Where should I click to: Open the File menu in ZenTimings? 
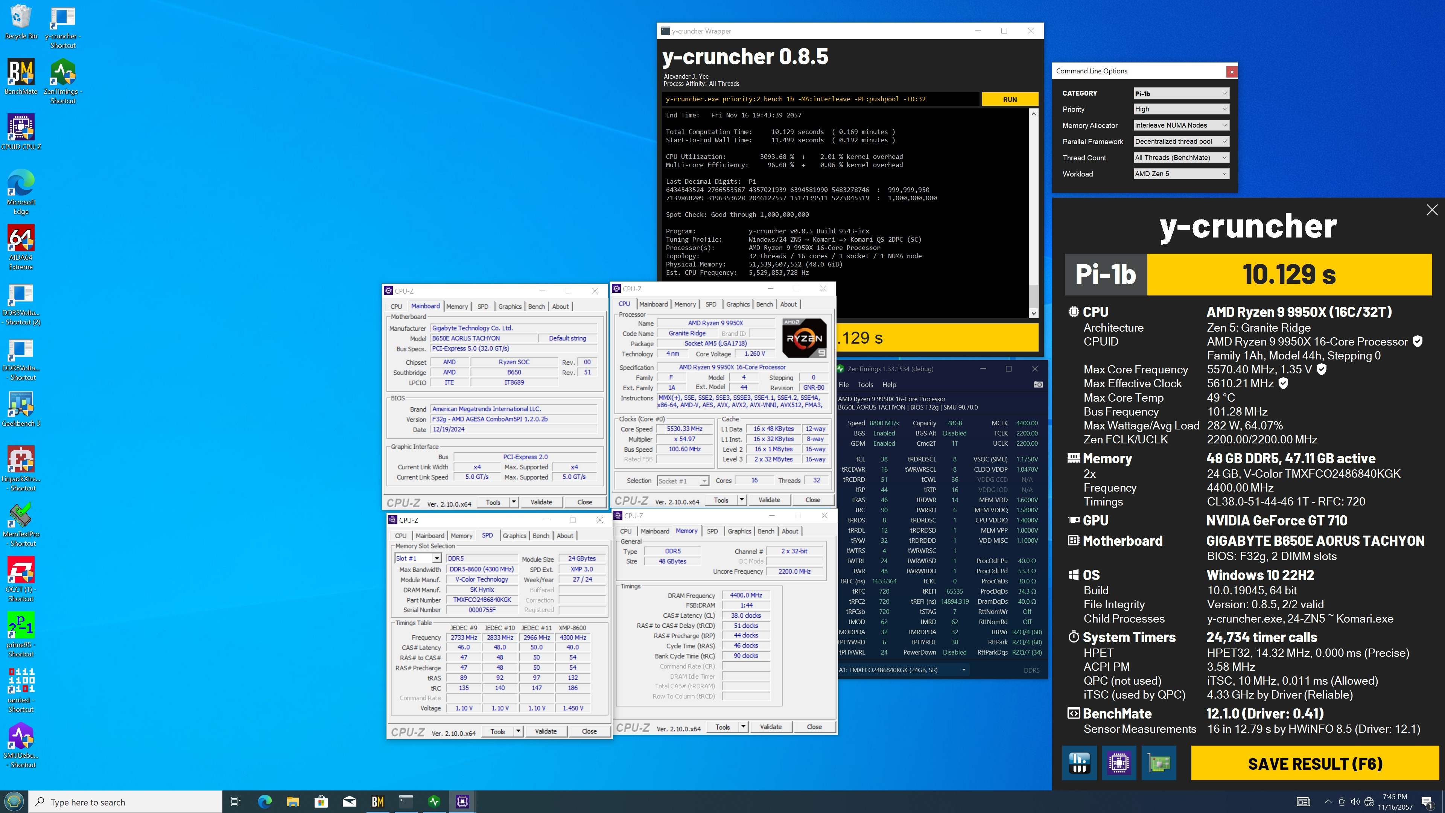click(x=844, y=385)
